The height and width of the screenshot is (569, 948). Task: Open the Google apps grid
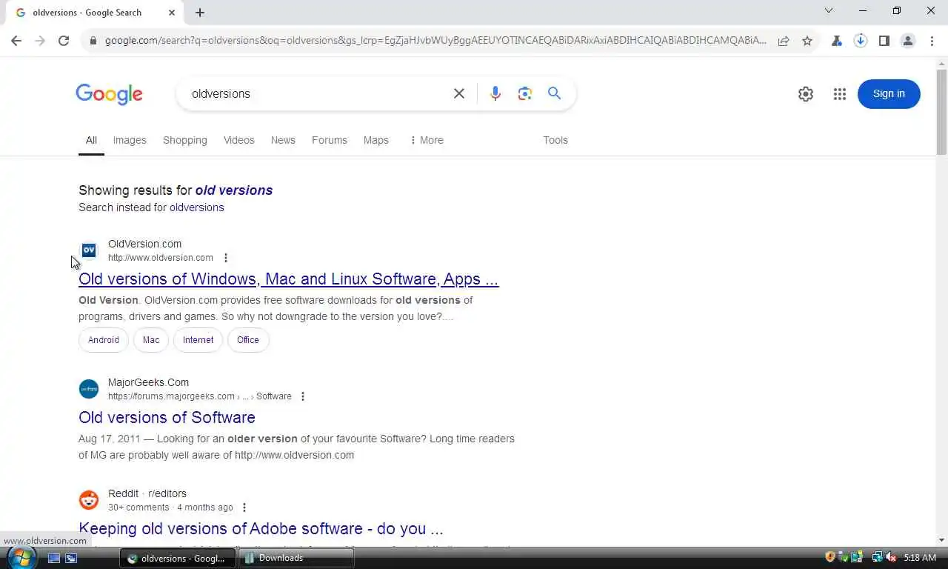pyautogui.click(x=839, y=94)
